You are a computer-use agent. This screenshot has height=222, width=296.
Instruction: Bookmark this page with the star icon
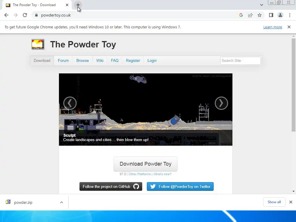click(x=260, y=15)
